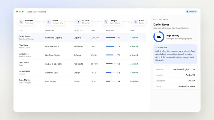Open the CRM Synced step

139,22
